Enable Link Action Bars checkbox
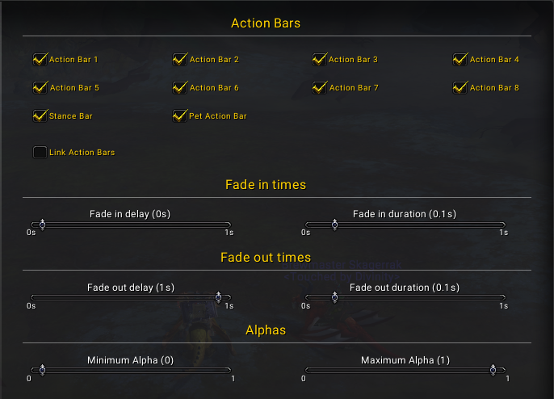Screen dimensions: 554x399 (x=40, y=153)
